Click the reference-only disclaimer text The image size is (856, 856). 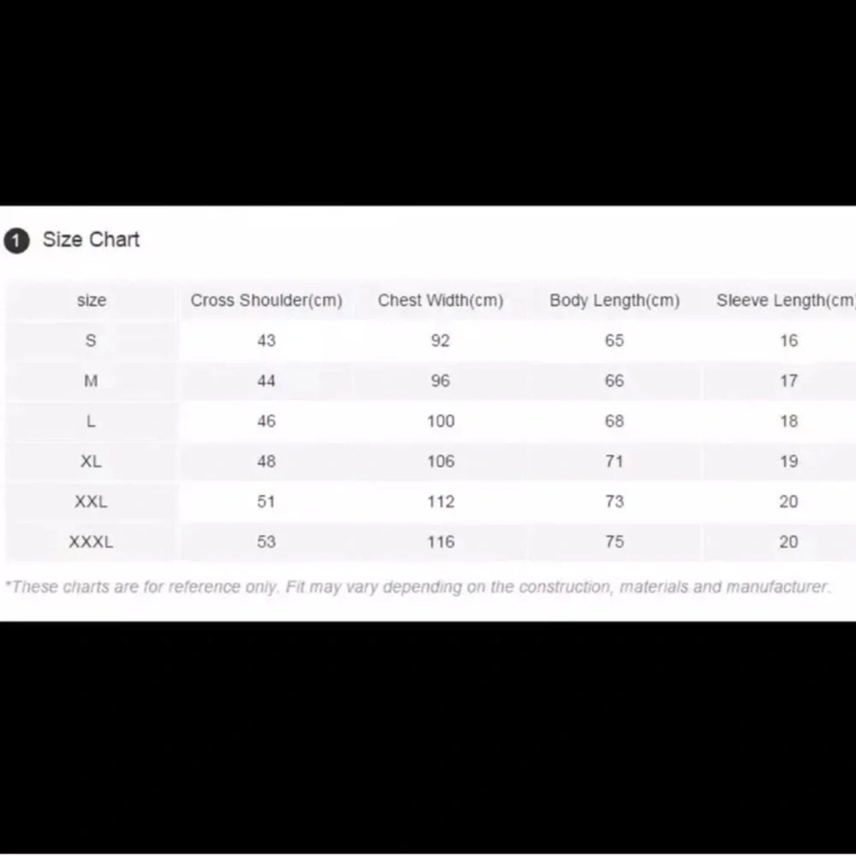tap(419, 587)
